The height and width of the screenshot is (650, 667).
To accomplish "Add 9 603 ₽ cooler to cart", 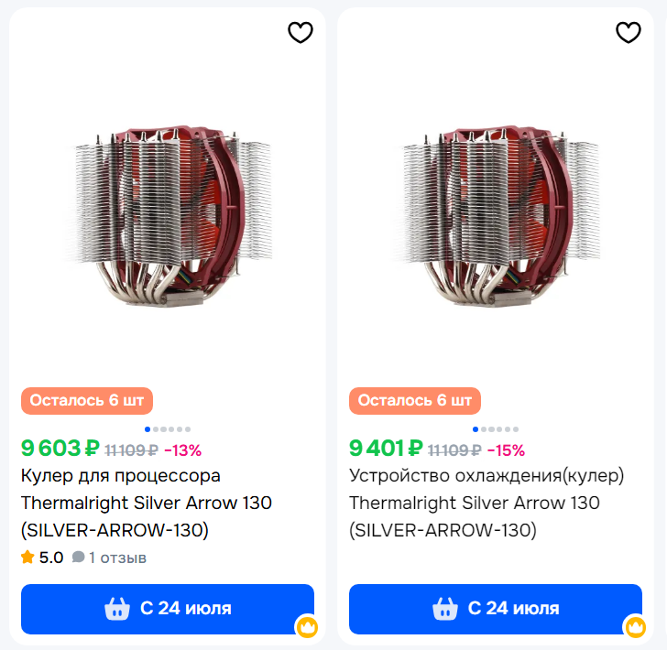I will pyautogui.click(x=168, y=609).
